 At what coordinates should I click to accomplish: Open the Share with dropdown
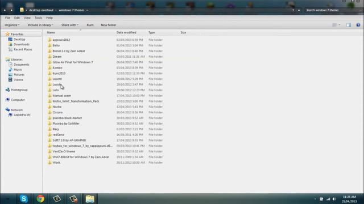point(70,25)
